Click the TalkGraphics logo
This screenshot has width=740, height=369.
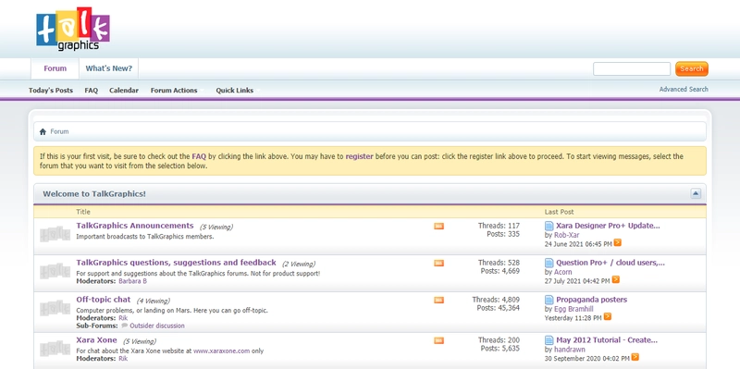pyautogui.click(x=73, y=30)
